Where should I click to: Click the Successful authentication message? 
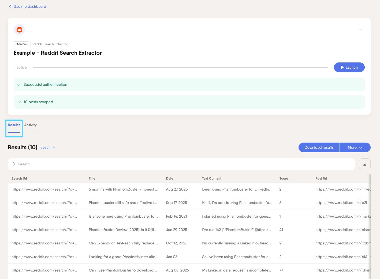(189, 85)
